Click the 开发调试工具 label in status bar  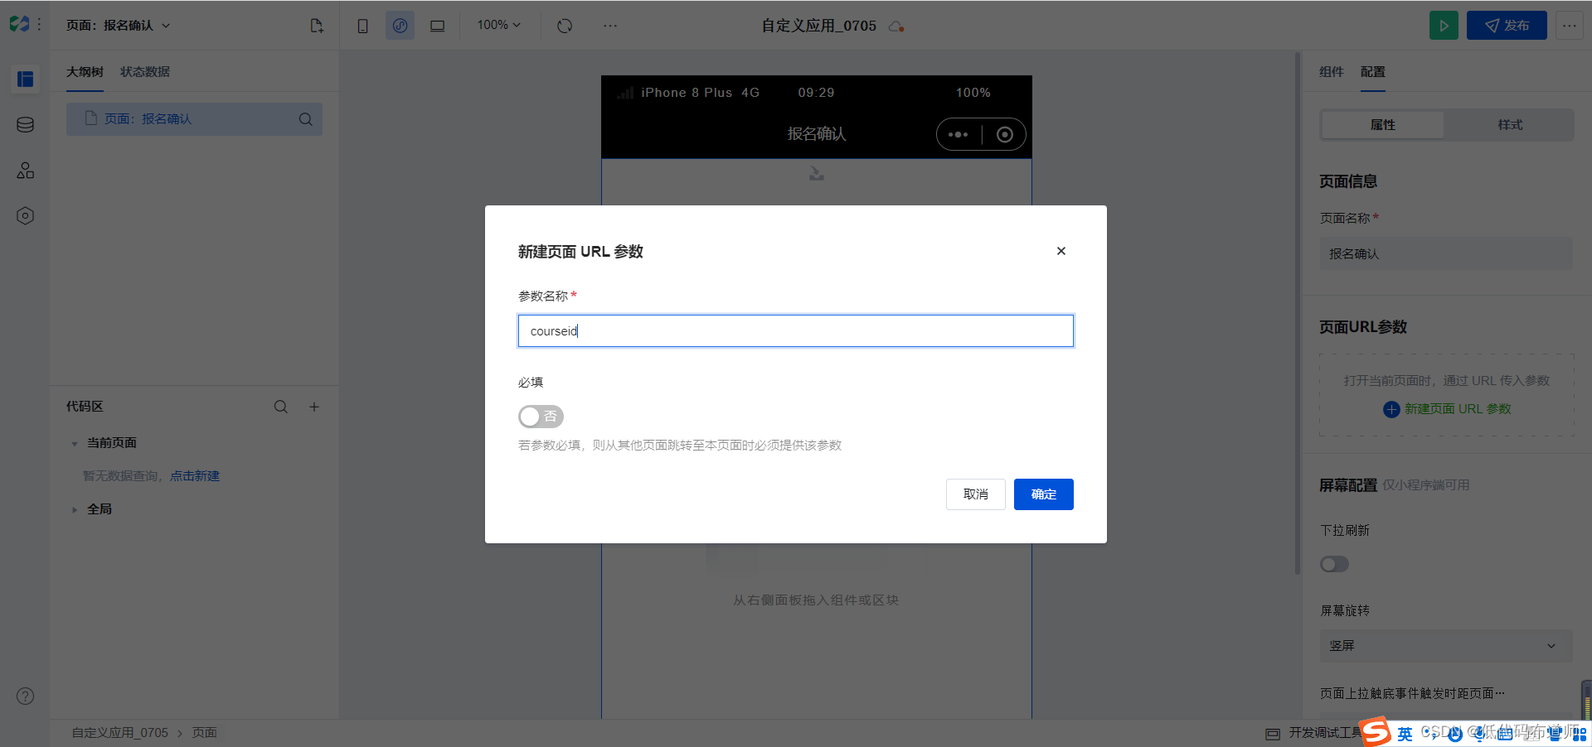tap(1325, 733)
